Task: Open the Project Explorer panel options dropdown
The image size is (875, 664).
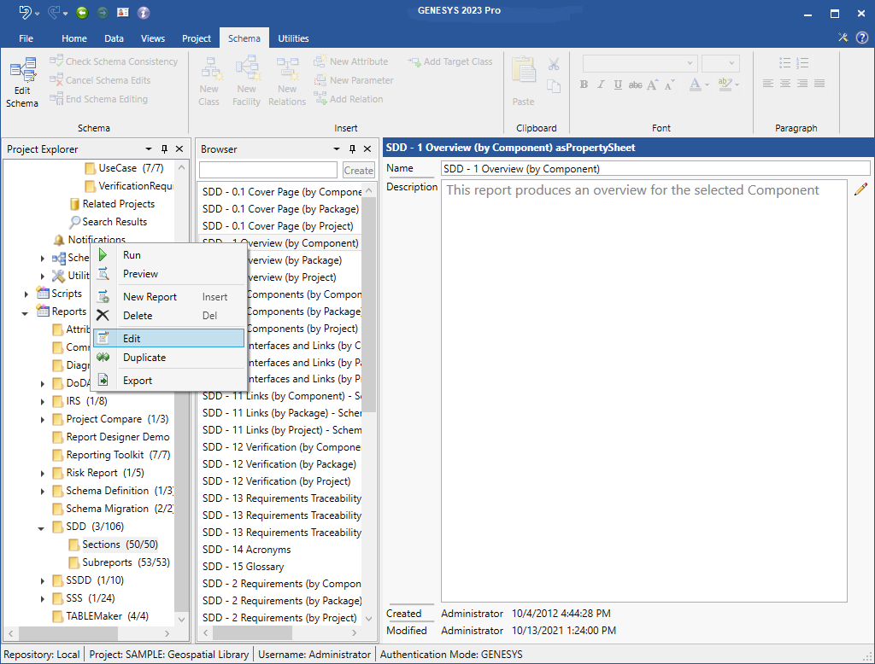Action: tap(149, 149)
